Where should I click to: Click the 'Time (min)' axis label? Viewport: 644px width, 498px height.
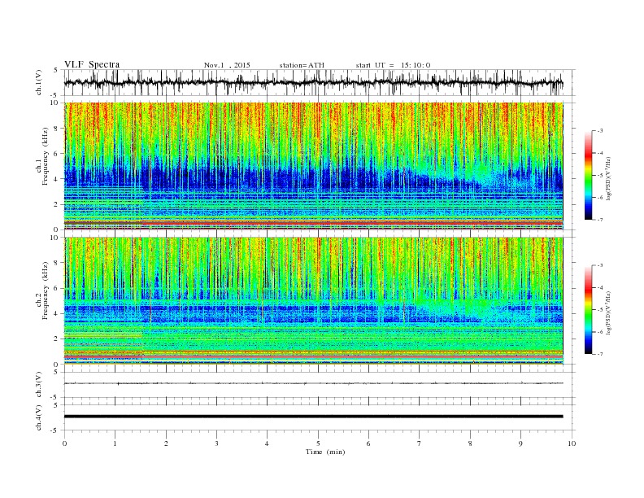click(x=325, y=452)
